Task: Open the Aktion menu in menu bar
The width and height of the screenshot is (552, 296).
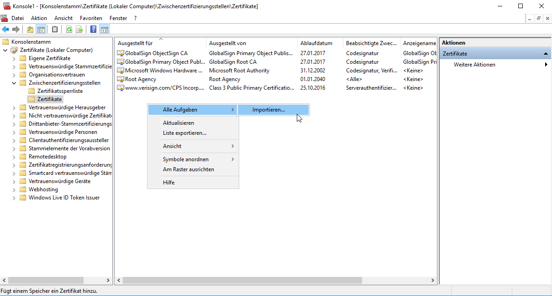Action: coord(39,18)
